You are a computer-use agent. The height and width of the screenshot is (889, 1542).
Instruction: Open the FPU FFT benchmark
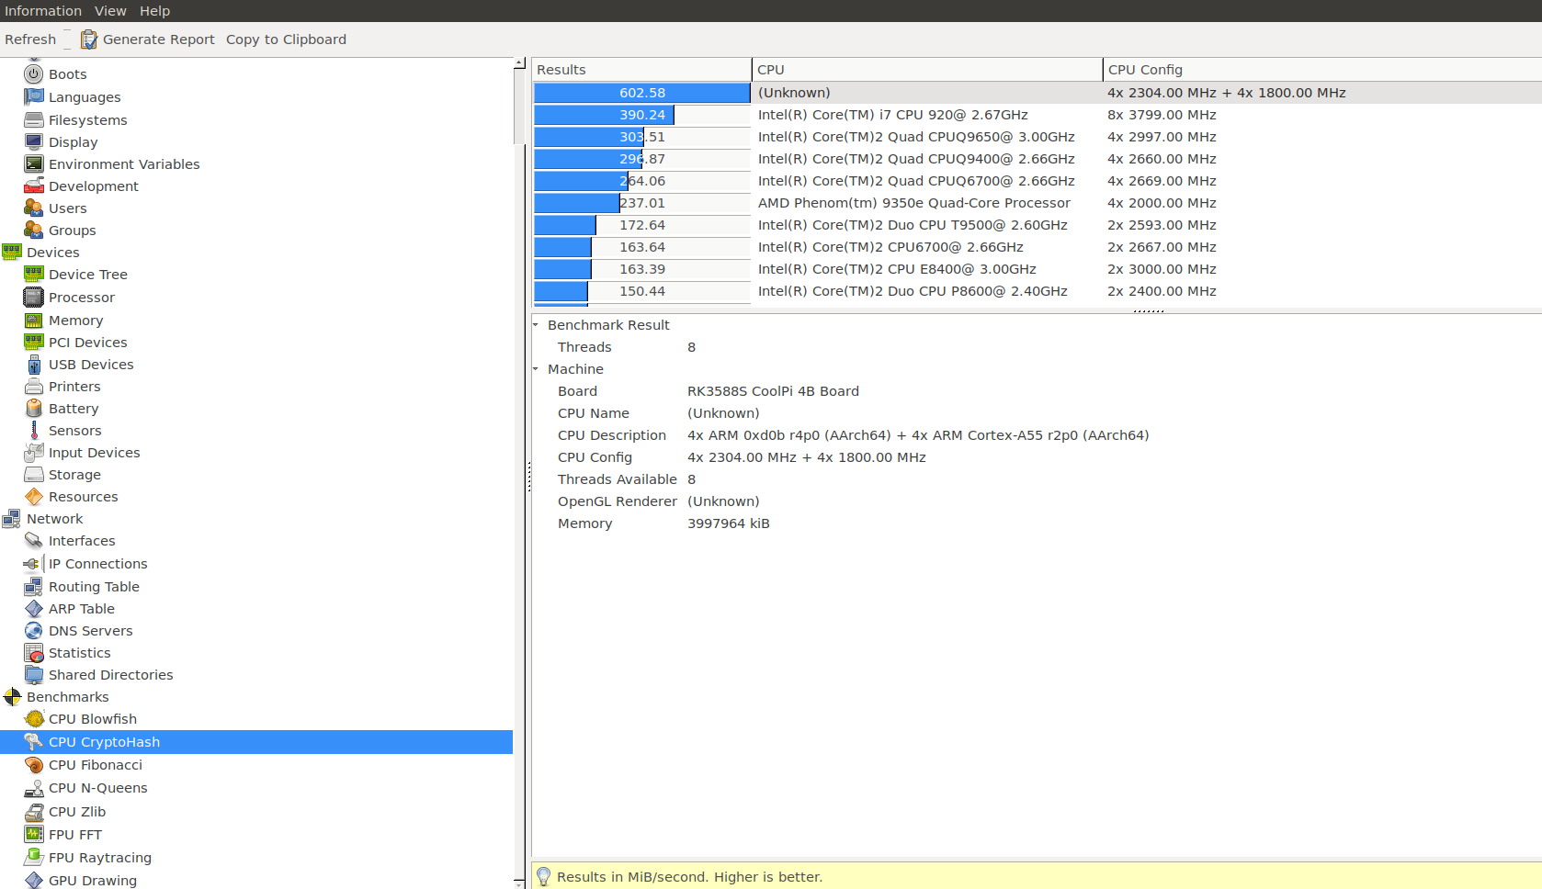75,835
